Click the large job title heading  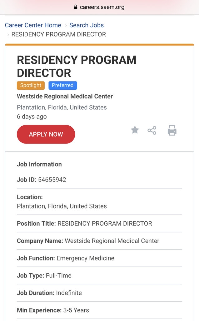point(77,66)
